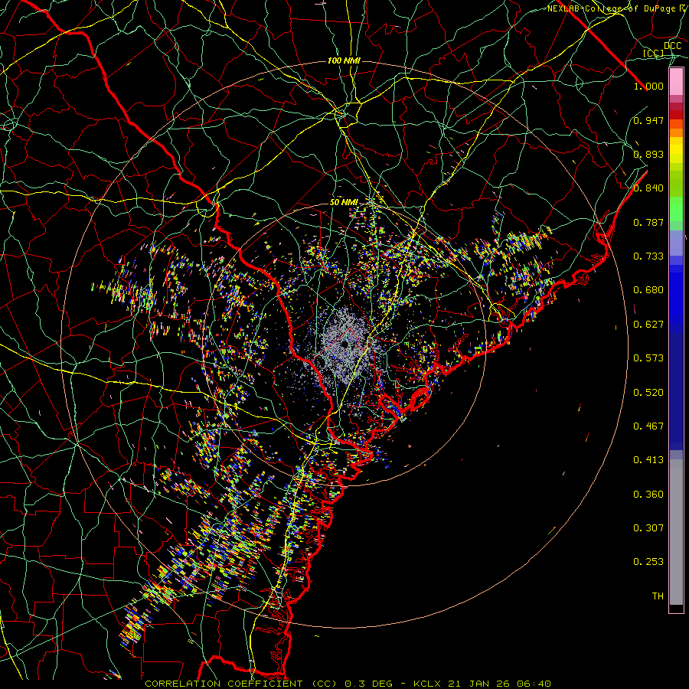This screenshot has height=689, width=689.
Task: Pick the orange band on the color scale
Action: (676, 132)
